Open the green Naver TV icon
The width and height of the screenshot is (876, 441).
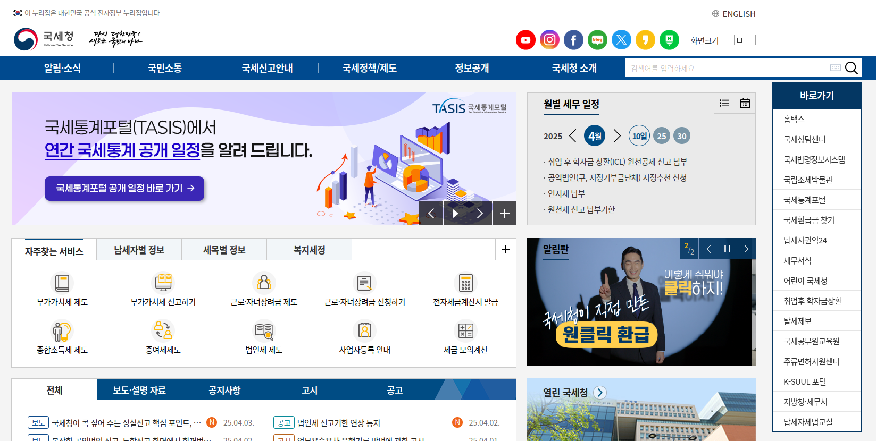pyautogui.click(x=669, y=40)
